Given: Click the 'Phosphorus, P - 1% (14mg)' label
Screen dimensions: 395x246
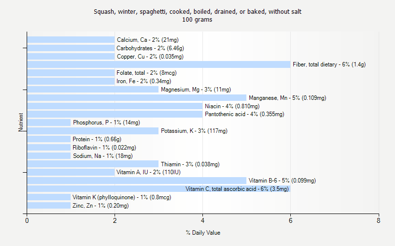Looking at the screenshot, I should coord(107,123).
